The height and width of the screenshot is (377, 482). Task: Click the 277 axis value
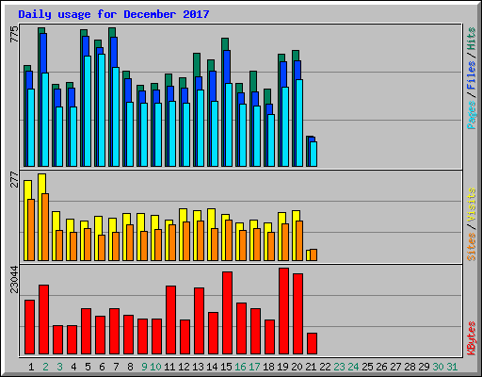[x=14, y=179]
